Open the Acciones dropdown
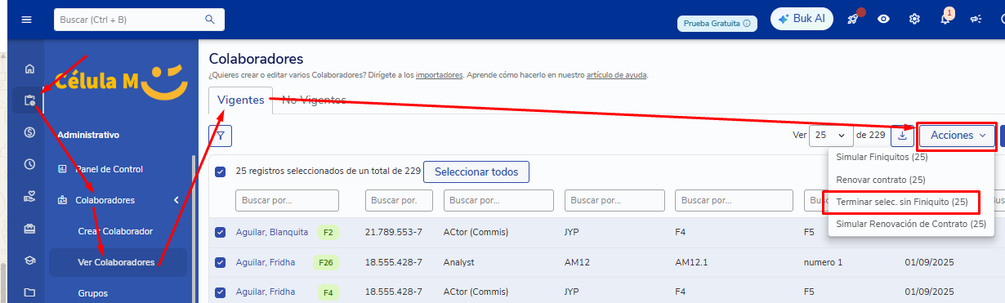 957,136
